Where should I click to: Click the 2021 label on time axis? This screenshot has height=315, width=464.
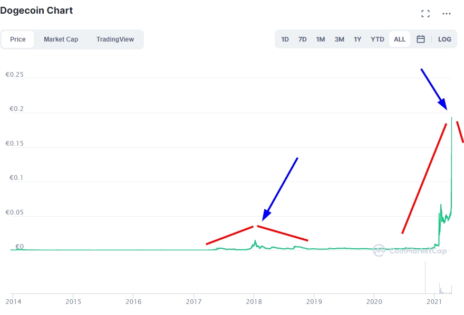tap(434, 302)
